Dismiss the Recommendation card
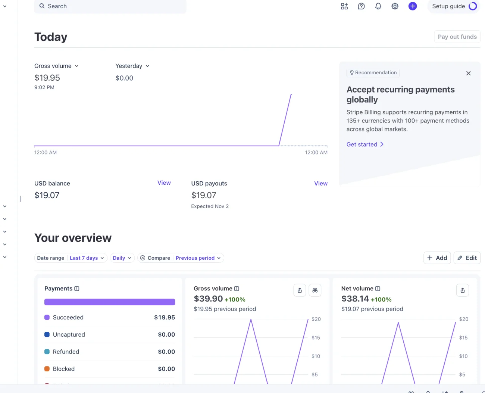Viewport: 485px width, 393px height. [469, 74]
